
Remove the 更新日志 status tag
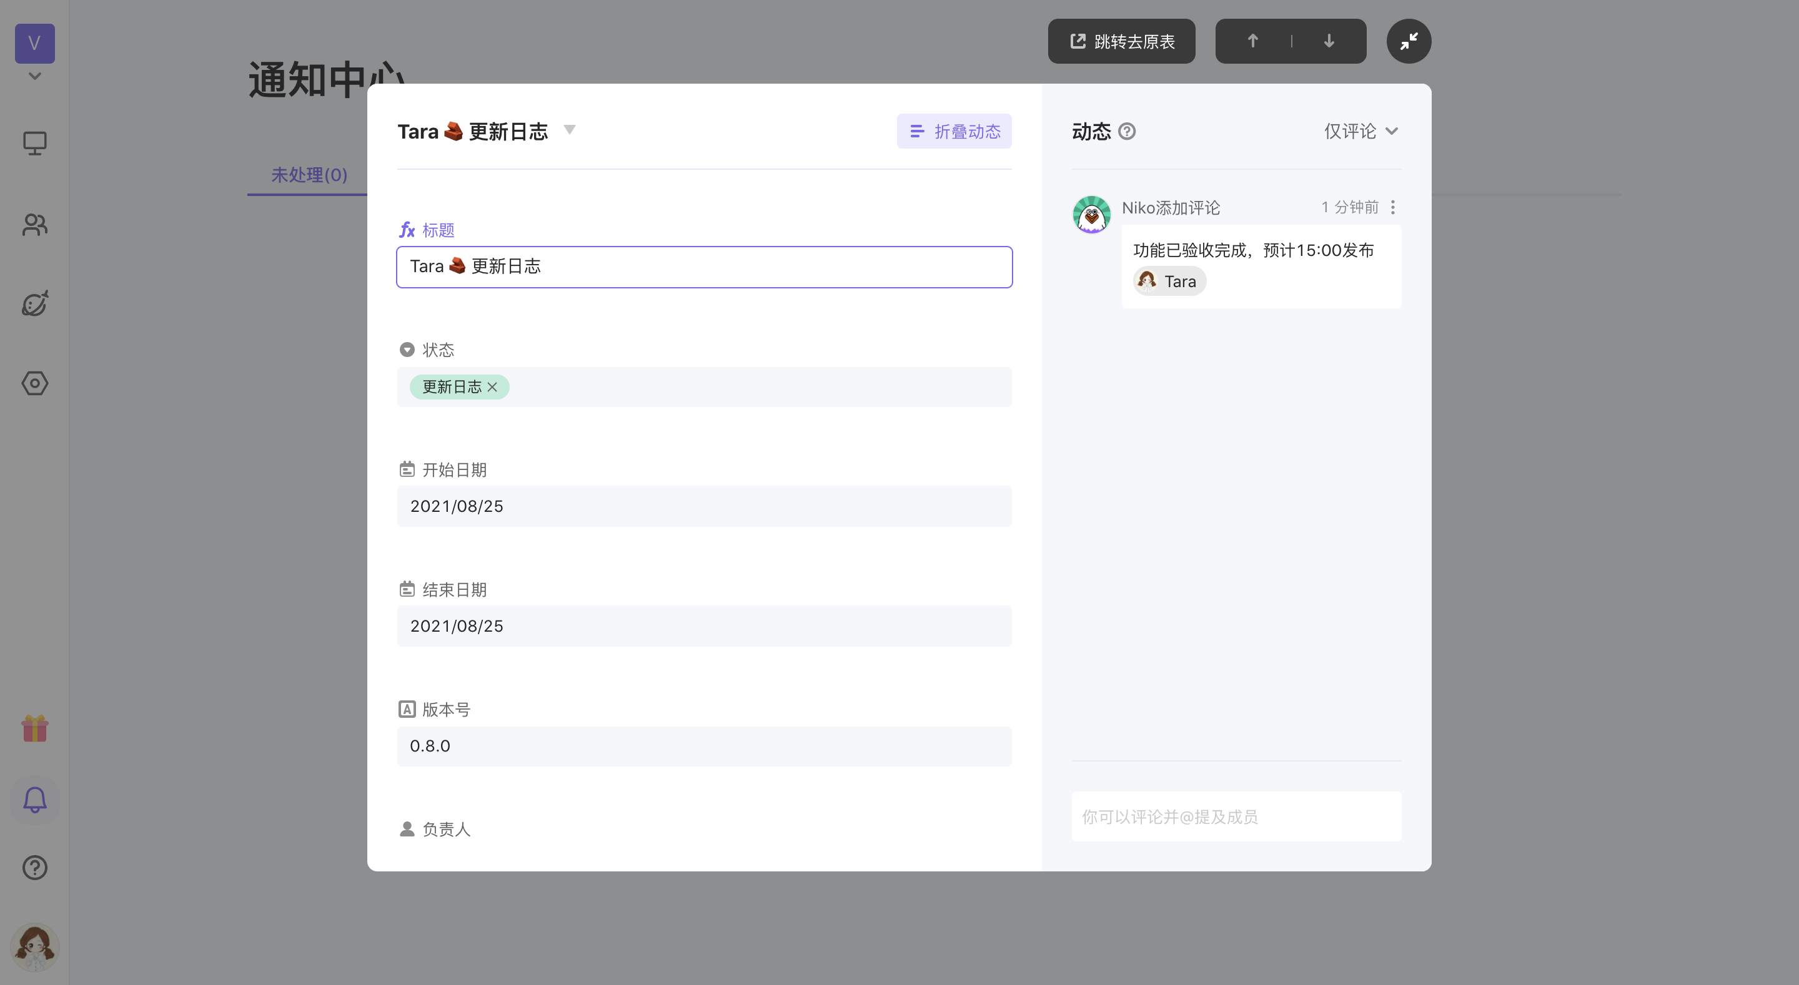tap(492, 388)
